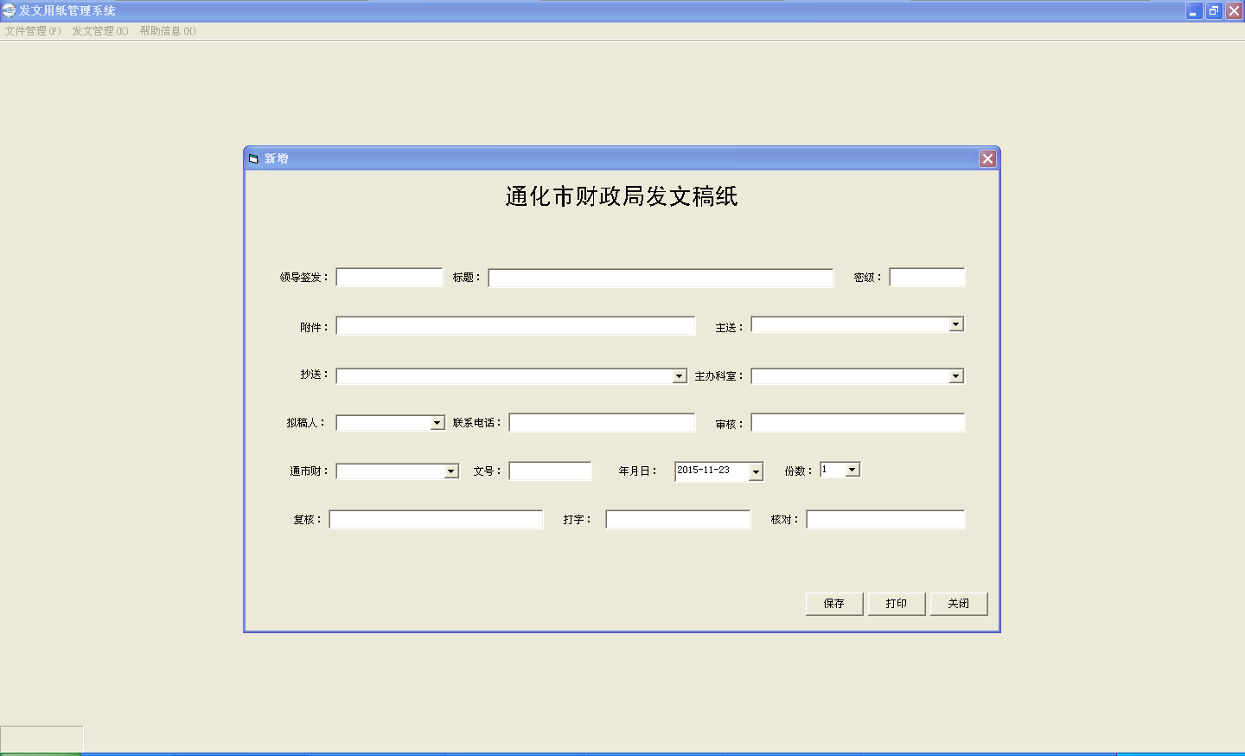This screenshot has height=756, width=1245.
Task: Click the 关闭 button
Action: (x=959, y=604)
